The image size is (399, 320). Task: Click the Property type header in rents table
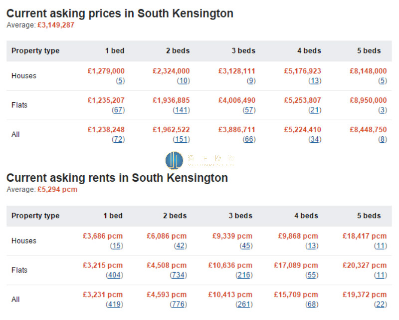coord(35,216)
